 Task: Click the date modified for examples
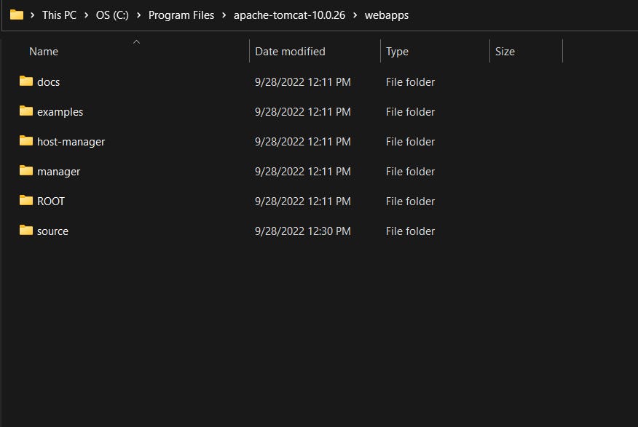(x=303, y=112)
